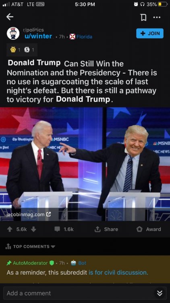Downvote the post with the down arrow
This screenshot has width=170, height=303.
coord(33,229)
